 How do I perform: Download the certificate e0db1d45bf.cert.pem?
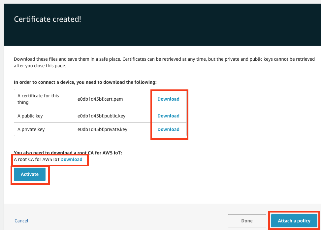pyautogui.click(x=168, y=99)
